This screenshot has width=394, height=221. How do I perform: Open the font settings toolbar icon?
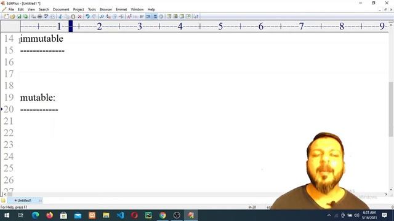pyautogui.click(x=129, y=17)
